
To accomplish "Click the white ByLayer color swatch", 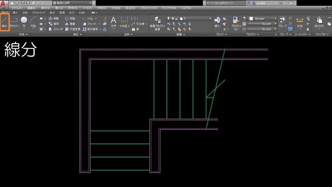I will 251,19.
